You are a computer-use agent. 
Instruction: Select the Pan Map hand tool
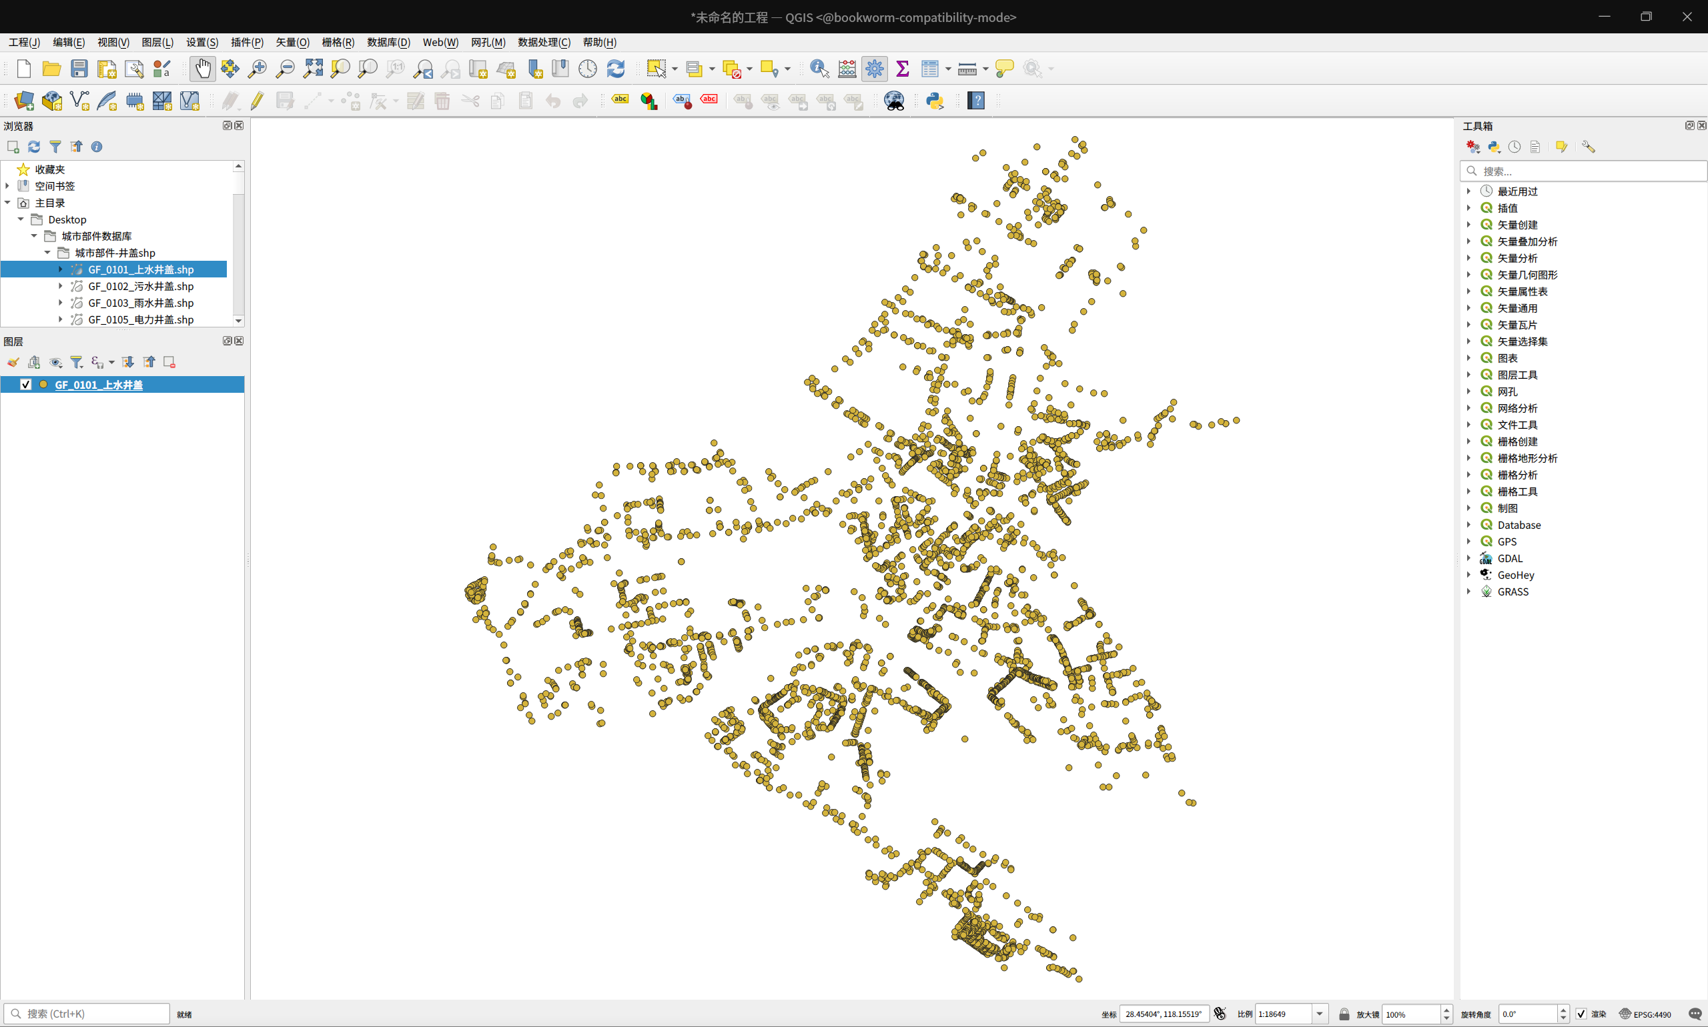click(x=202, y=69)
